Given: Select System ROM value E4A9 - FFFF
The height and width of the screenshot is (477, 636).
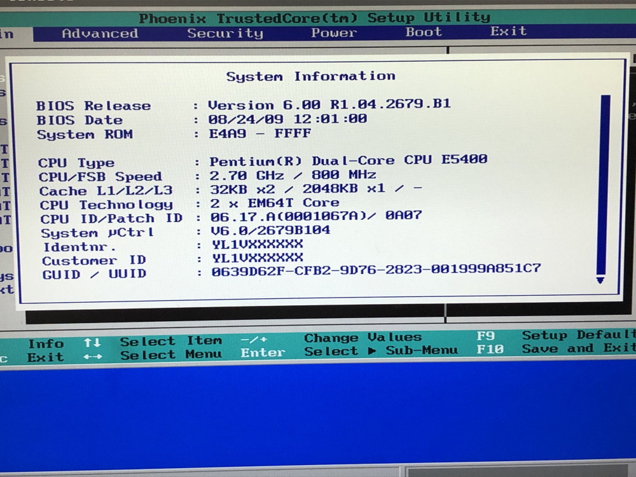Looking at the screenshot, I should tap(260, 133).
